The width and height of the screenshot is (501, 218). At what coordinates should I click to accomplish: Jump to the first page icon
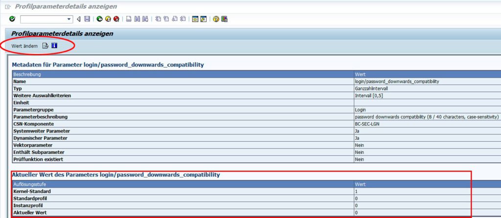point(158,19)
